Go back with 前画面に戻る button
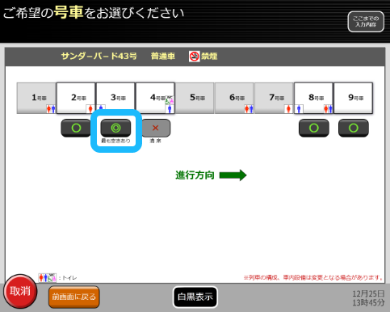The height and width of the screenshot is (312, 390). click(74, 297)
